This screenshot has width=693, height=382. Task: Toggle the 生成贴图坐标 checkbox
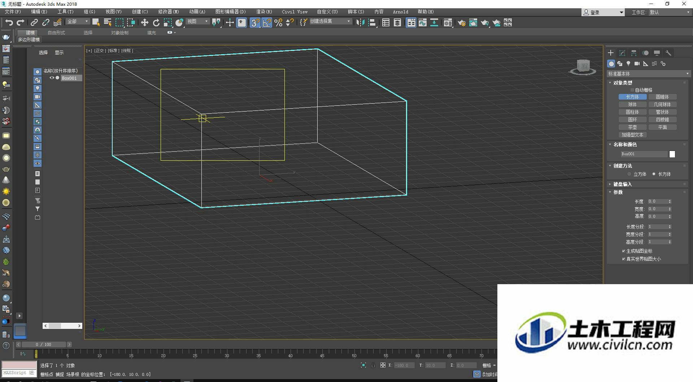[624, 251]
